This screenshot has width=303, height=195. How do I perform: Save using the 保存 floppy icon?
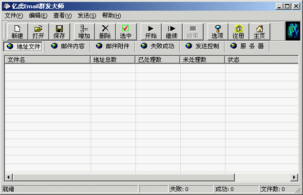59,32
